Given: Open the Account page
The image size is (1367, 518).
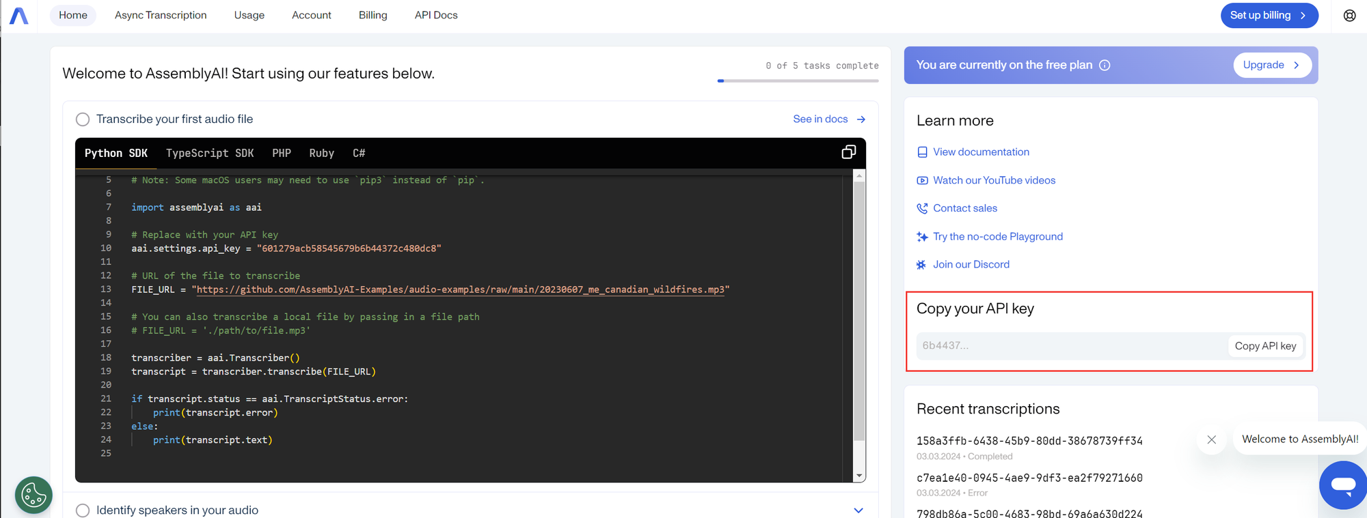Looking at the screenshot, I should point(312,15).
